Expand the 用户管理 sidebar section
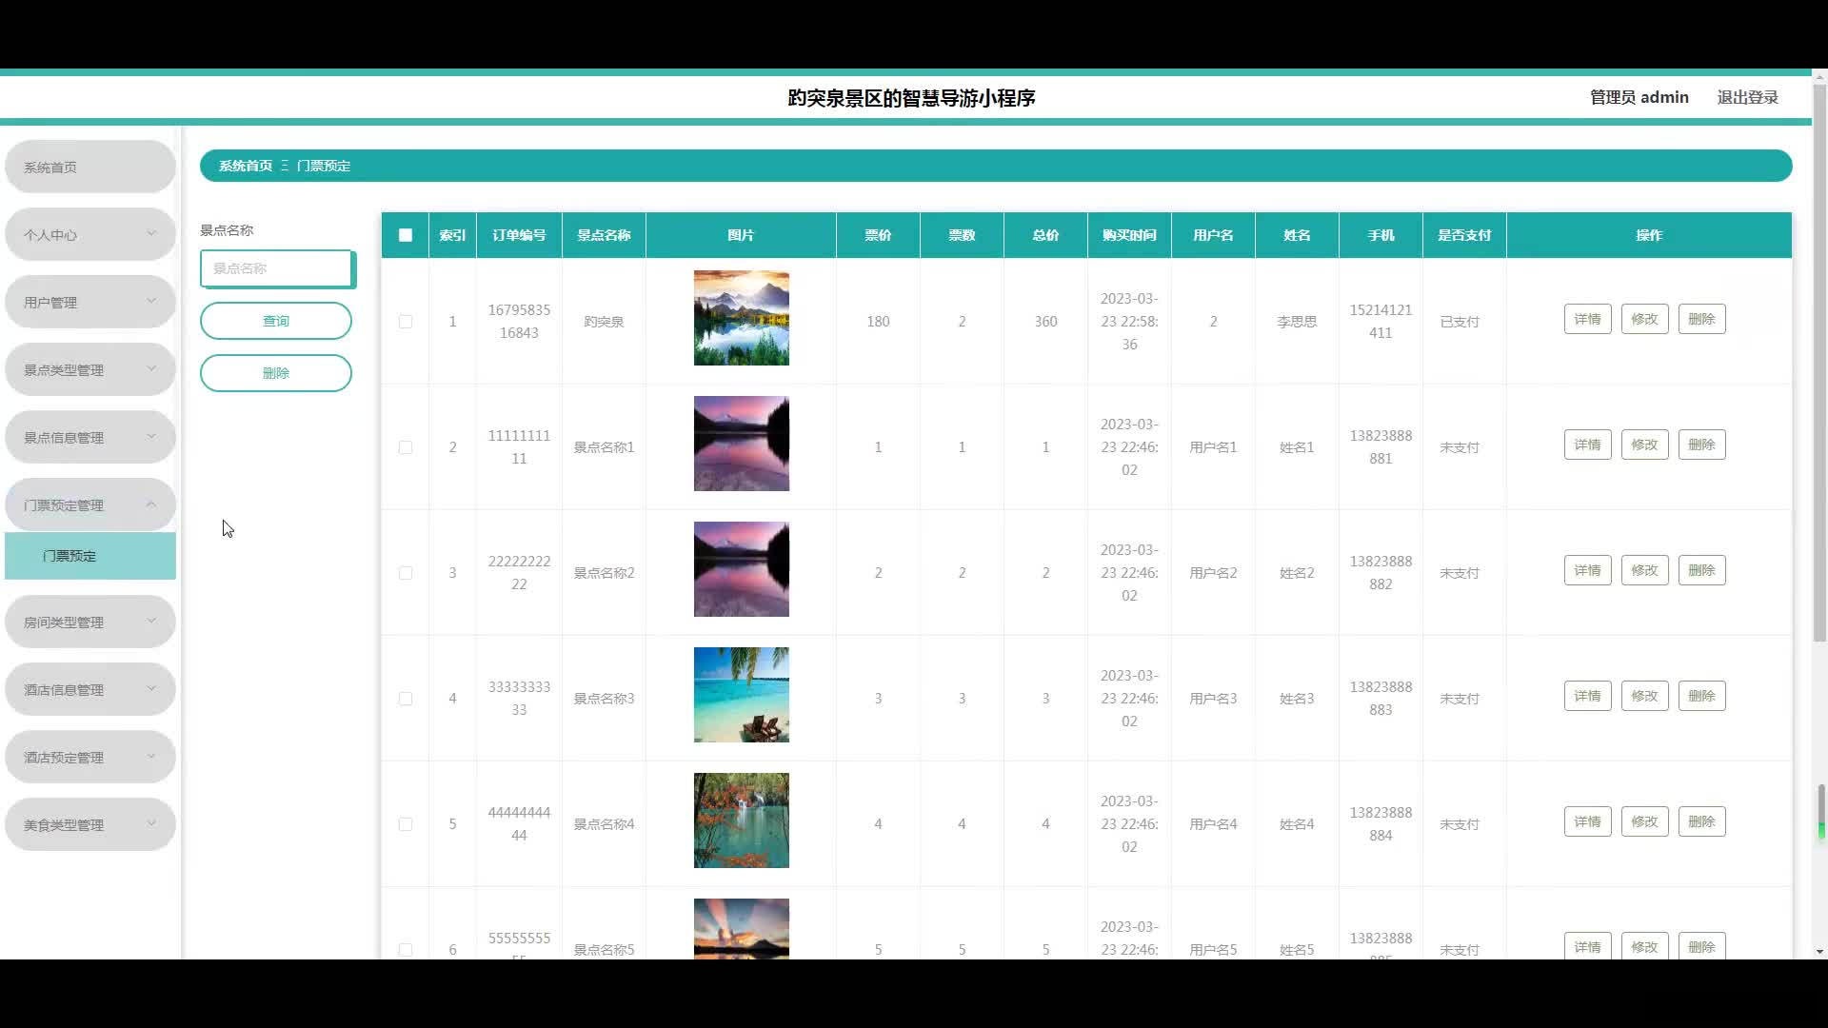The width and height of the screenshot is (1828, 1028). pos(89,301)
